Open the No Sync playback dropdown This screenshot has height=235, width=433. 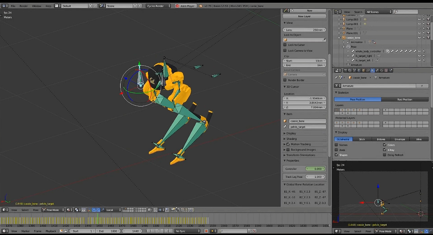[187, 231]
